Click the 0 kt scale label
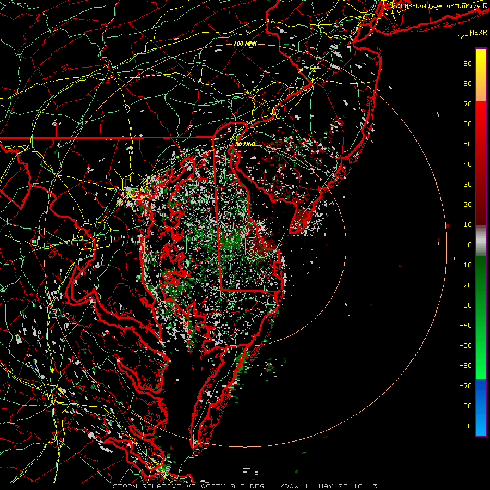Screen dimensions: 490x490 (x=470, y=244)
